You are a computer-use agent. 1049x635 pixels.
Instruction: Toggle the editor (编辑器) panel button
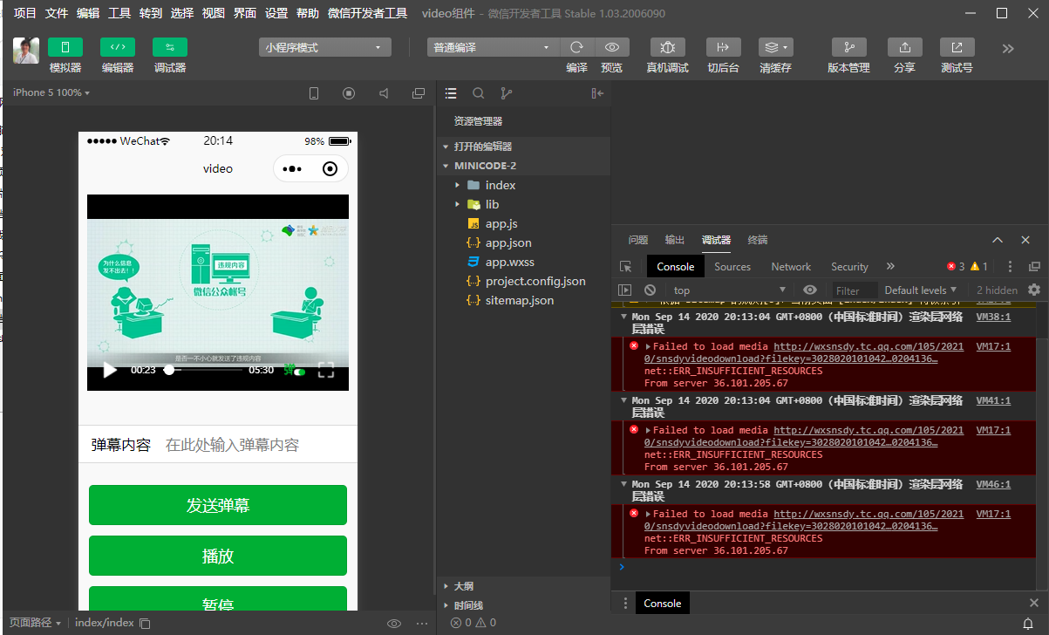(118, 47)
